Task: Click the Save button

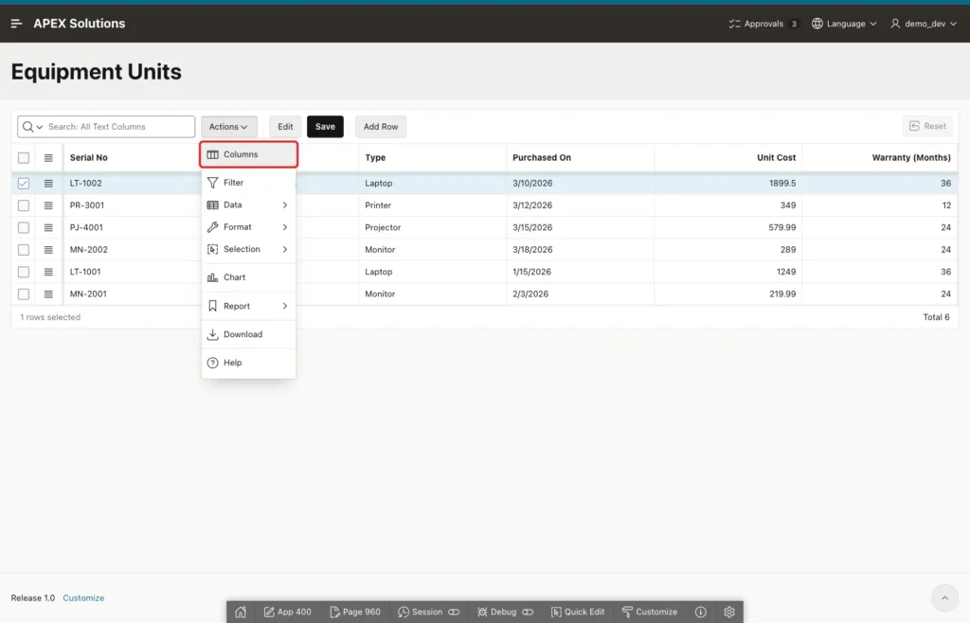Action: (325, 127)
